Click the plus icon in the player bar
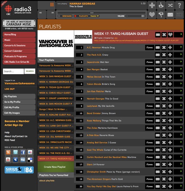 [152, 5]
